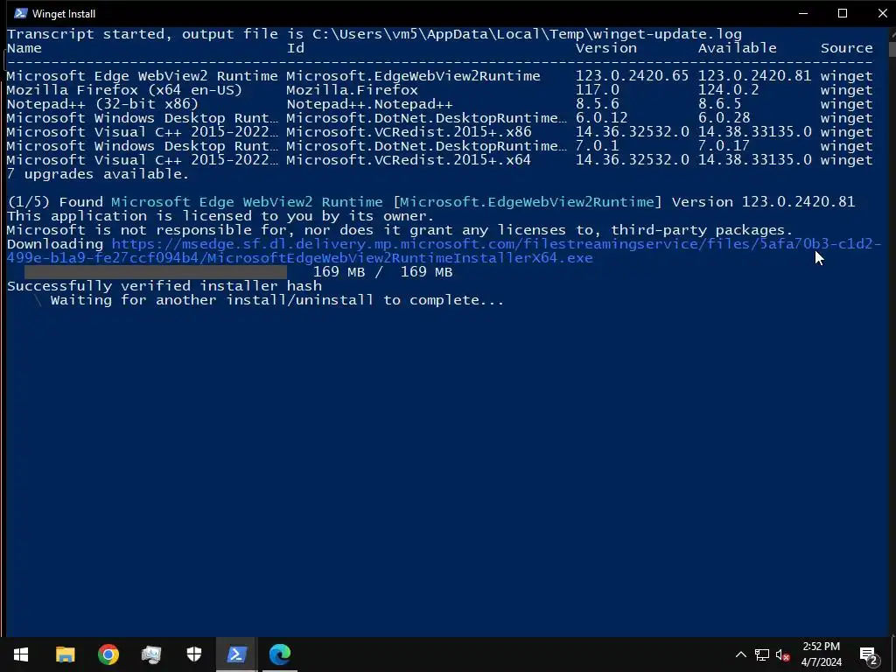
Task: Click '7 upgrades available.' line
Action: (98, 174)
